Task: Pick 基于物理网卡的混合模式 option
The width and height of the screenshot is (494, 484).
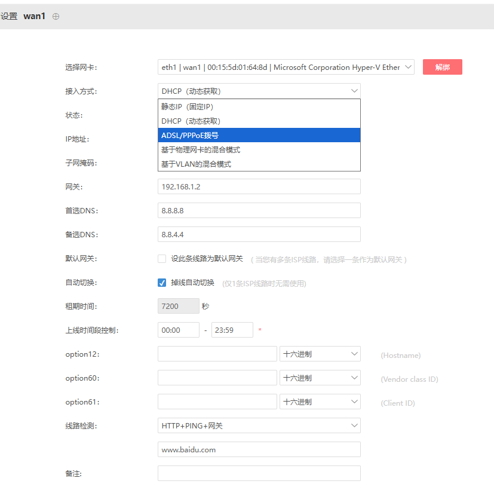Action: click(x=259, y=149)
